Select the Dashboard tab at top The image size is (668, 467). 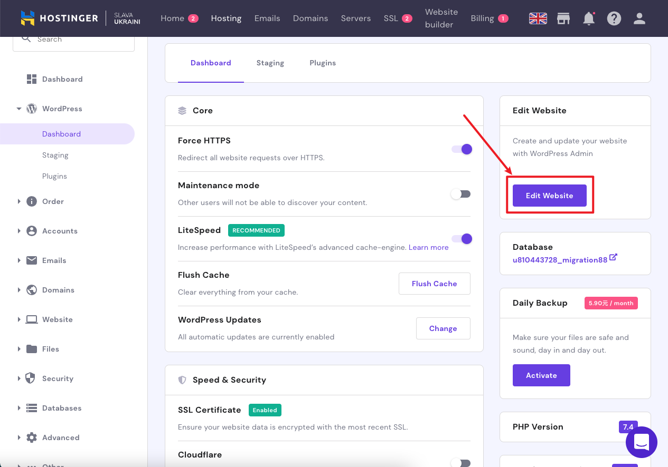click(x=211, y=63)
